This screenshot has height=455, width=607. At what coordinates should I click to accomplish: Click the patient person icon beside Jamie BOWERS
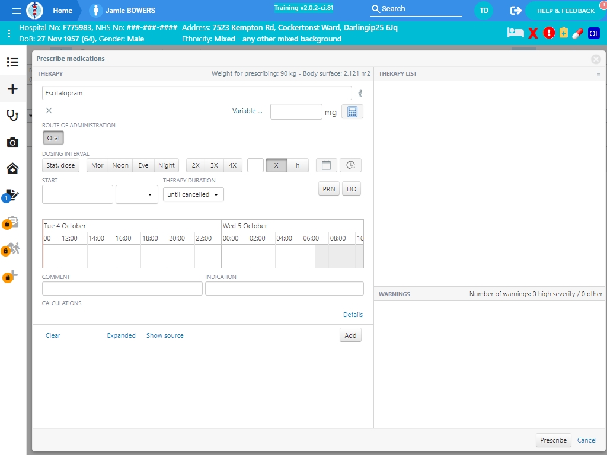click(95, 11)
